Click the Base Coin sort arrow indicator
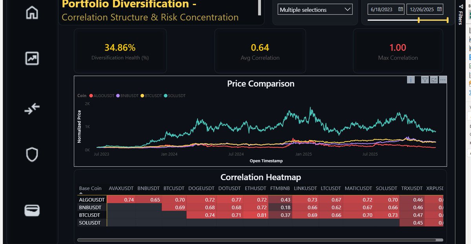471x244 pixels. 81,193
